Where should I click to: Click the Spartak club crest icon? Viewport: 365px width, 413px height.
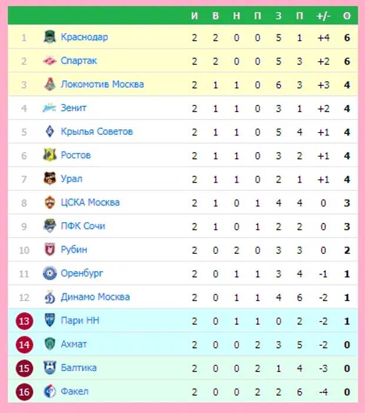[49, 61]
